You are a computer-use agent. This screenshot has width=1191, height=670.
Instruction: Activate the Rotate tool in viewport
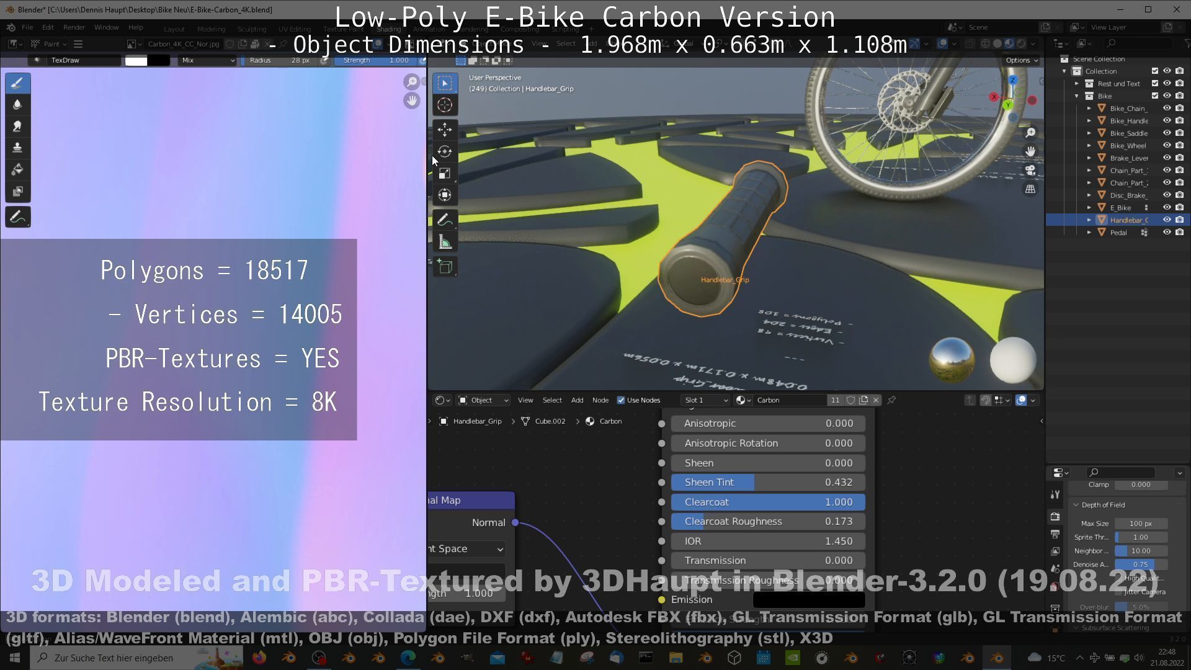click(x=445, y=151)
